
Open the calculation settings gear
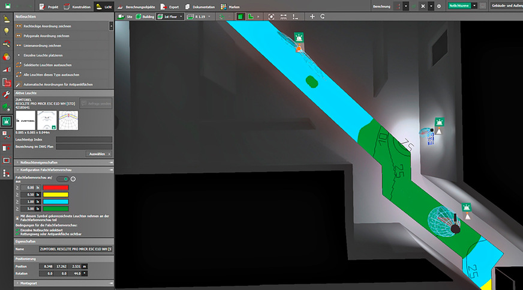coord(439,5)
